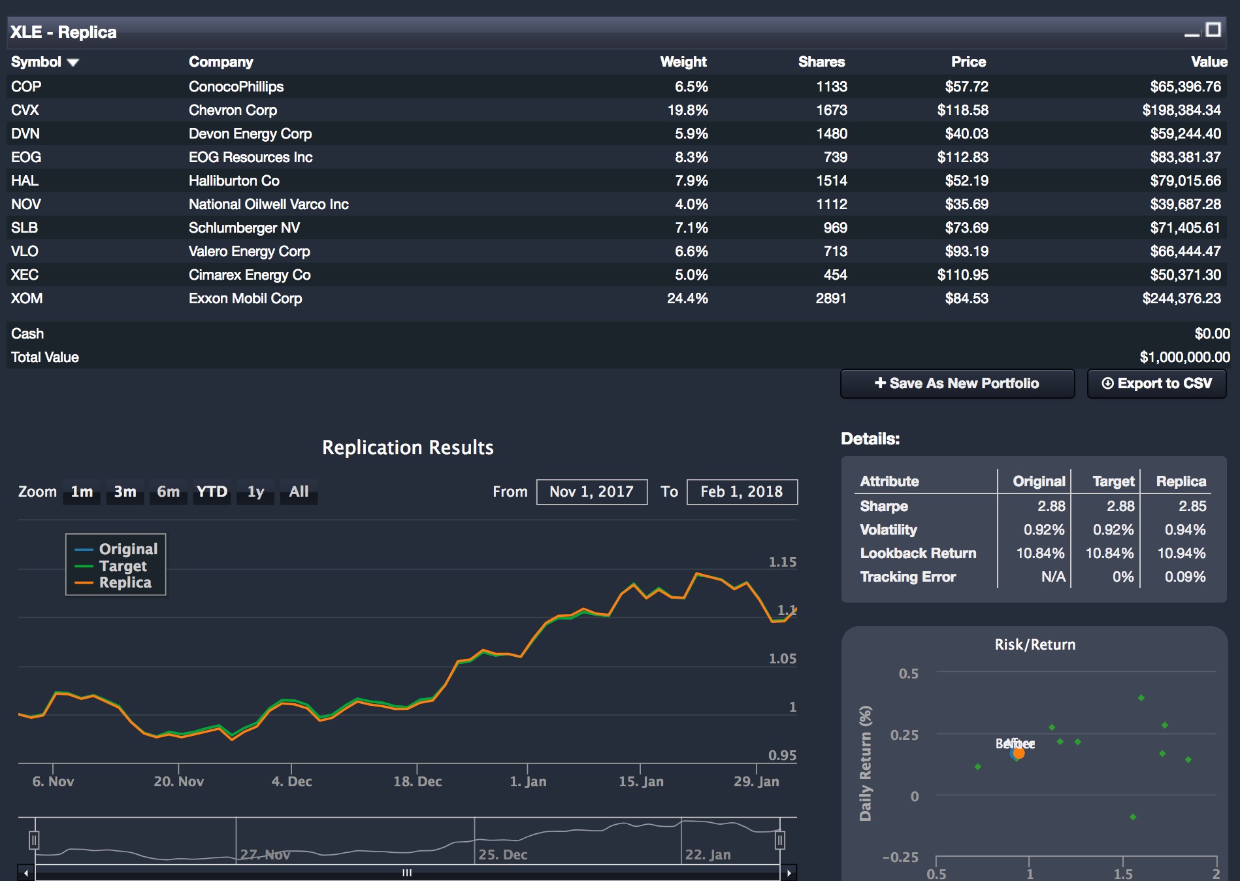
Task: Click the Save As New Portfolio button
Action: coord(956,384)
